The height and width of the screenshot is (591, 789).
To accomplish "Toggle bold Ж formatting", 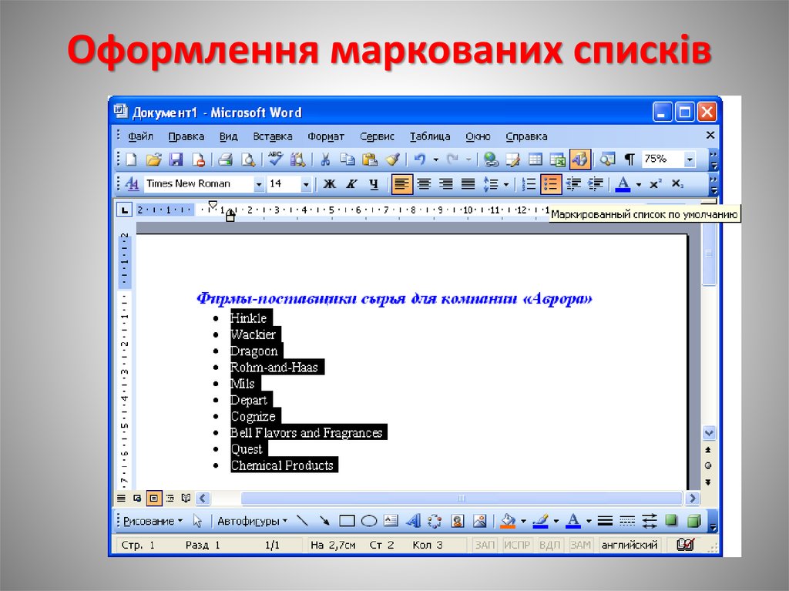I will [329, 184].
